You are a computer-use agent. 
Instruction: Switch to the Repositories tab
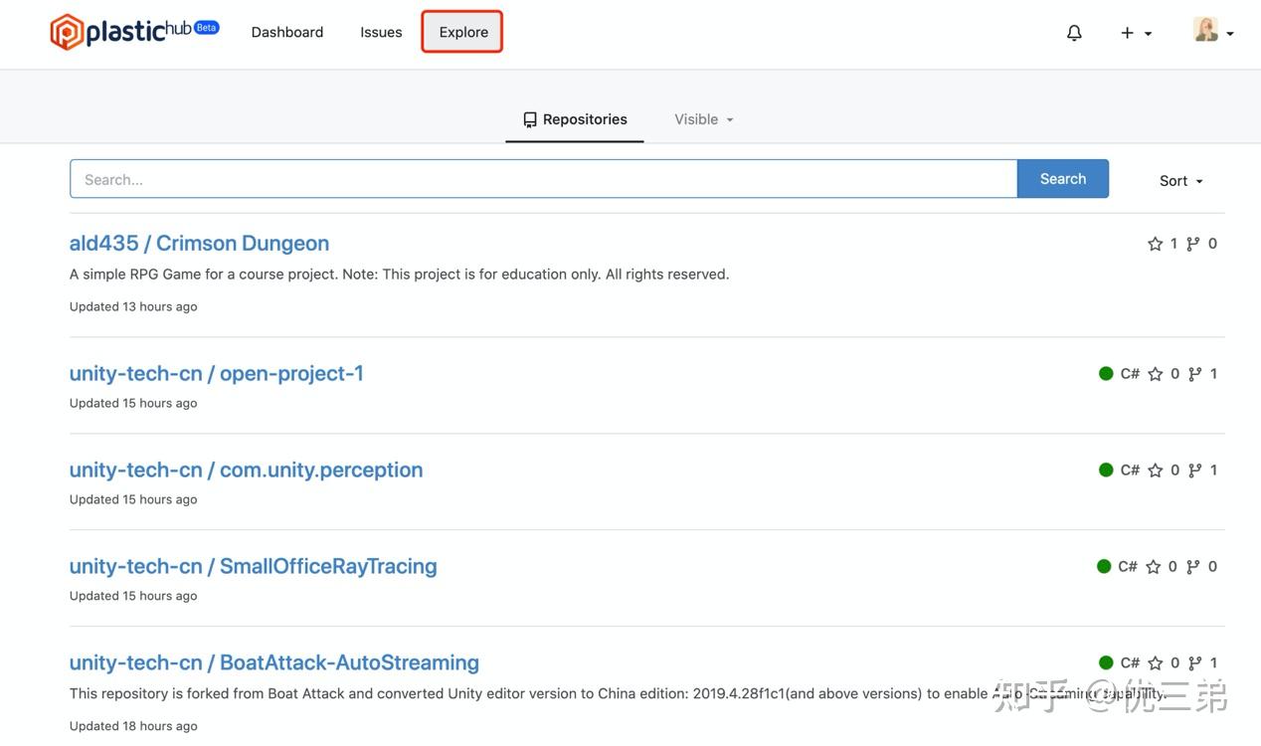pyautogui.click(x=575, y=119)
